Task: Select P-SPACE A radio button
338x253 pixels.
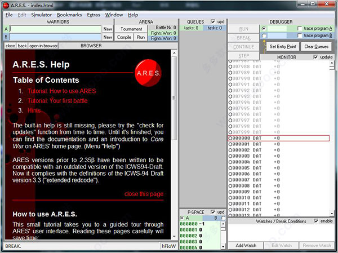Action: tap(182, 218)
